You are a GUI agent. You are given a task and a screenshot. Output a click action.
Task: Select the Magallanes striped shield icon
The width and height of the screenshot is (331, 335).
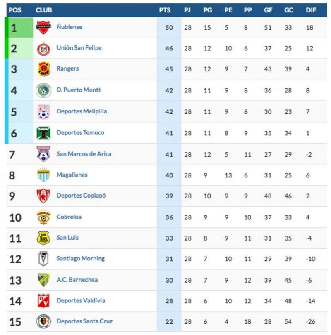coord(43,175)
